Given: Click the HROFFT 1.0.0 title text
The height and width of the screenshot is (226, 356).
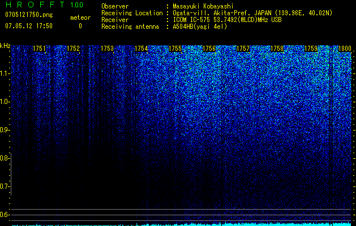Looking at the screenshot, I should 44,5.
